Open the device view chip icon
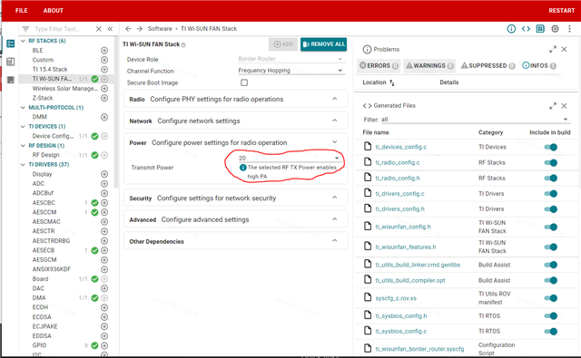 click(540, 29)
